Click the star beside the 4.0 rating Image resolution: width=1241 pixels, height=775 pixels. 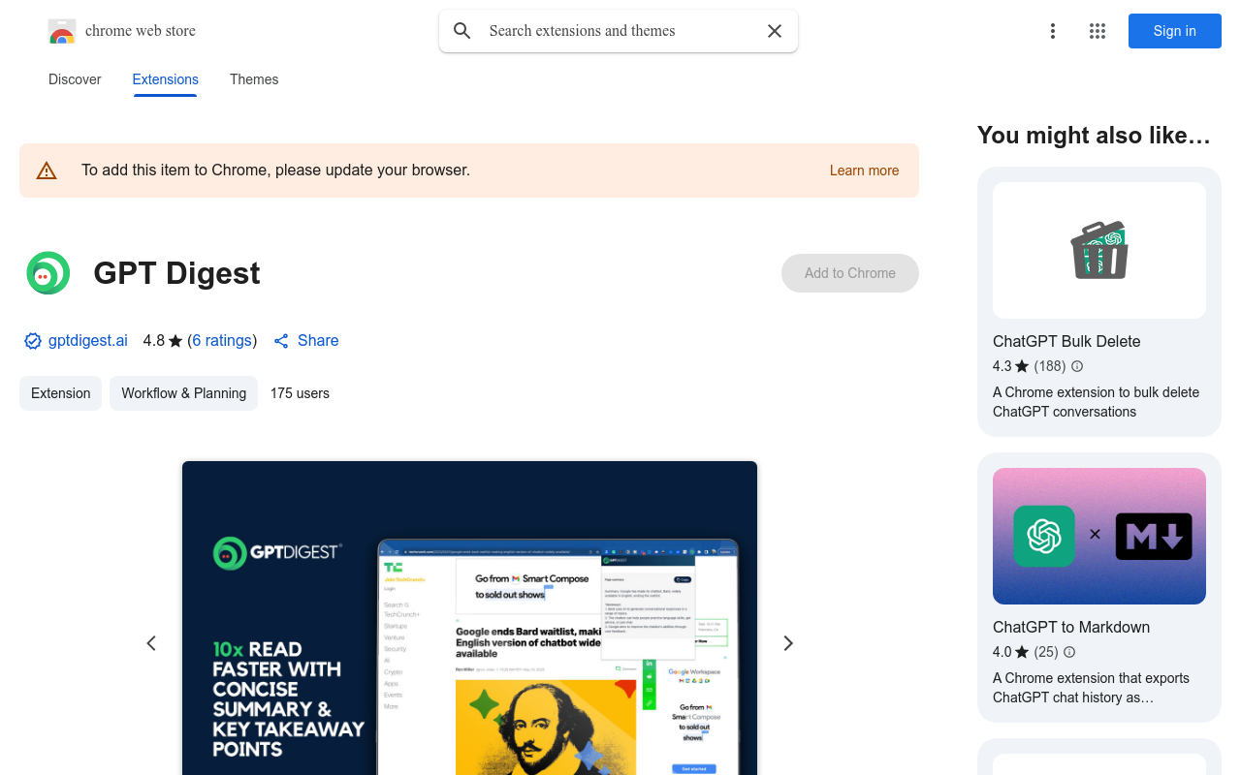click(1022, 652)
